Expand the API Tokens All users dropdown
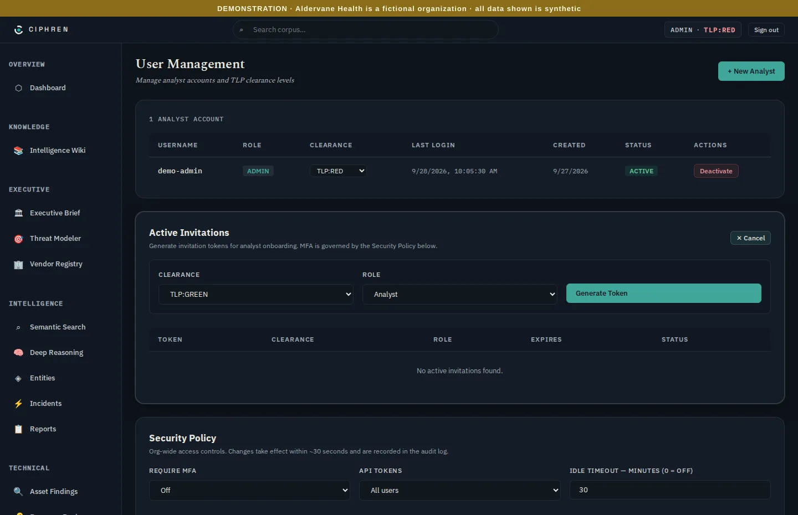Image resolution: width=798 pixels, height=515 pixels. pyautogui.click(x=460, y=490)
